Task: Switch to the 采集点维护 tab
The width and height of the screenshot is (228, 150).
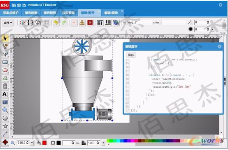Action: [x=11, y=13]
